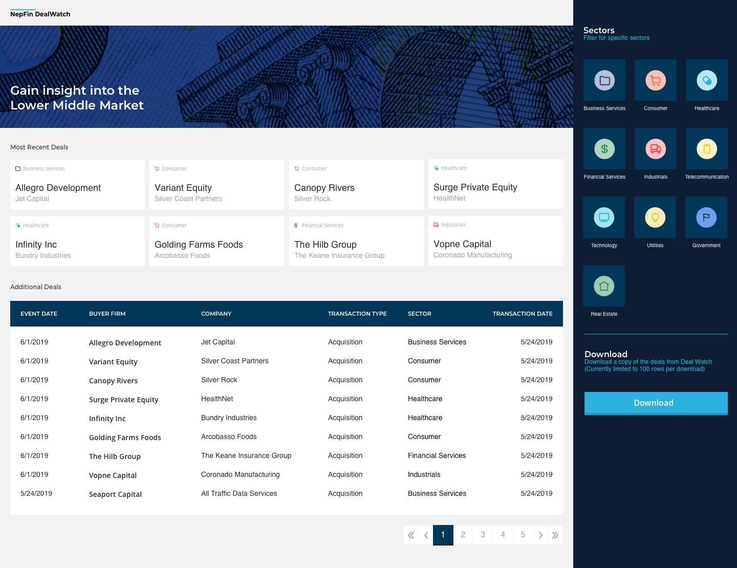Open Allegro Development in the deals table
This screenshot has width=737, height=568.
coord(125,343)
